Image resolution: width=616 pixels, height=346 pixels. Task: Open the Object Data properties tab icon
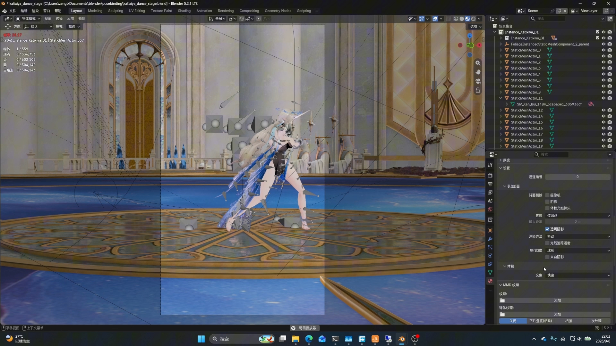(490, 273)
